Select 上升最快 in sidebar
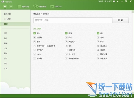 click(7, 19)
